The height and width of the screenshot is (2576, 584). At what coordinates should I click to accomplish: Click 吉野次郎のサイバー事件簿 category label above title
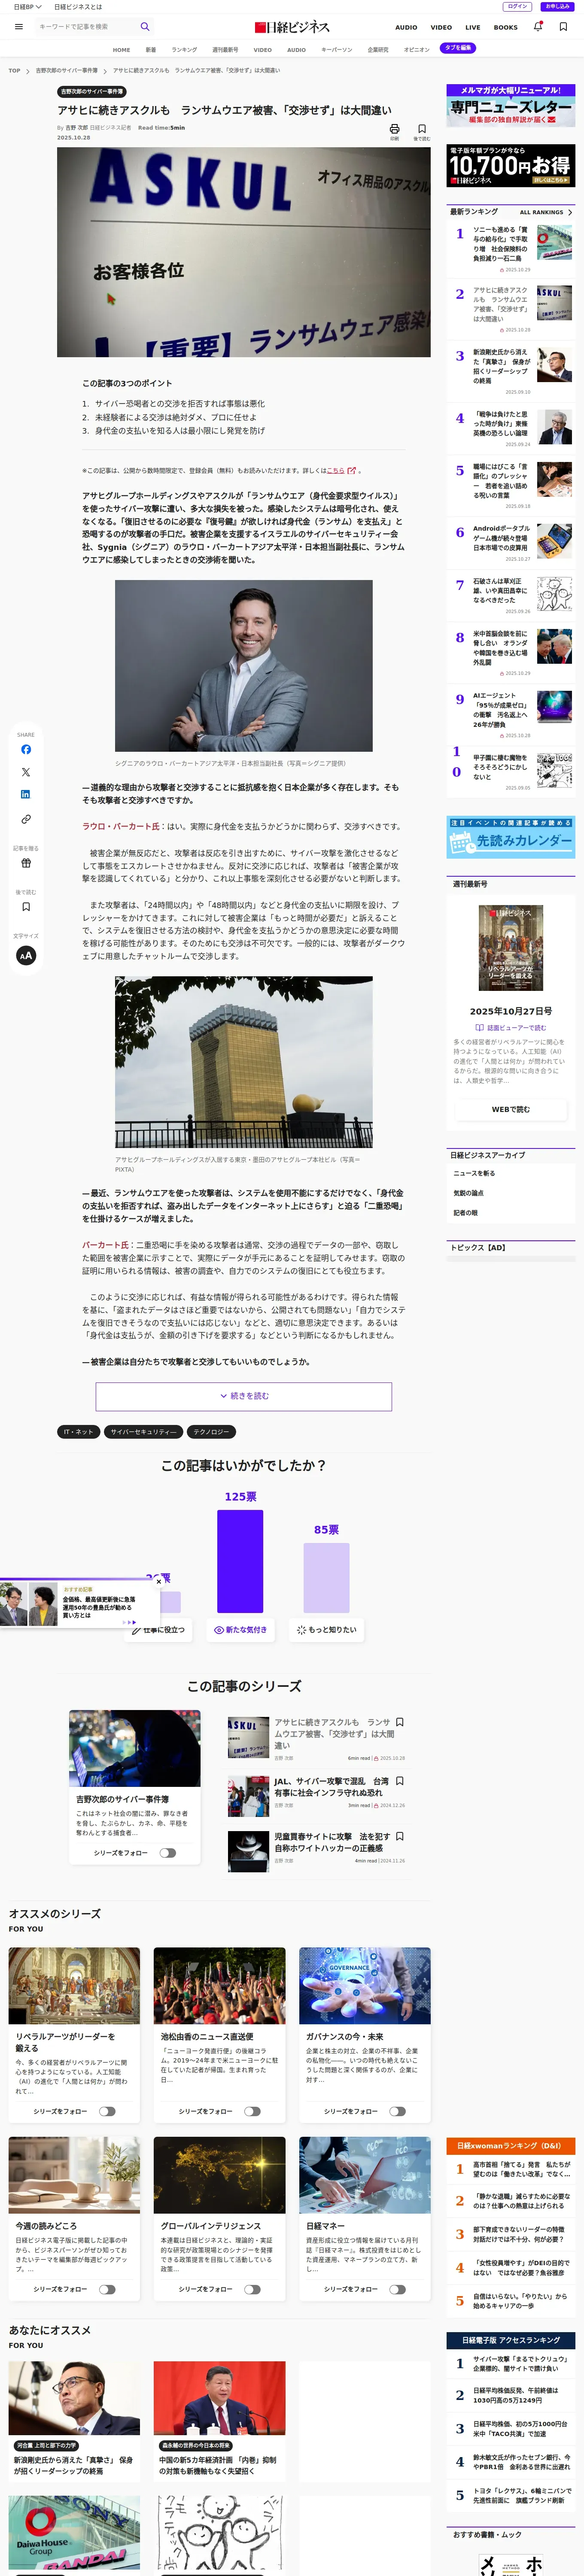coord(92,91)
